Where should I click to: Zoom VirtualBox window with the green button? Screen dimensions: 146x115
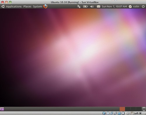(x=10, y=2)
